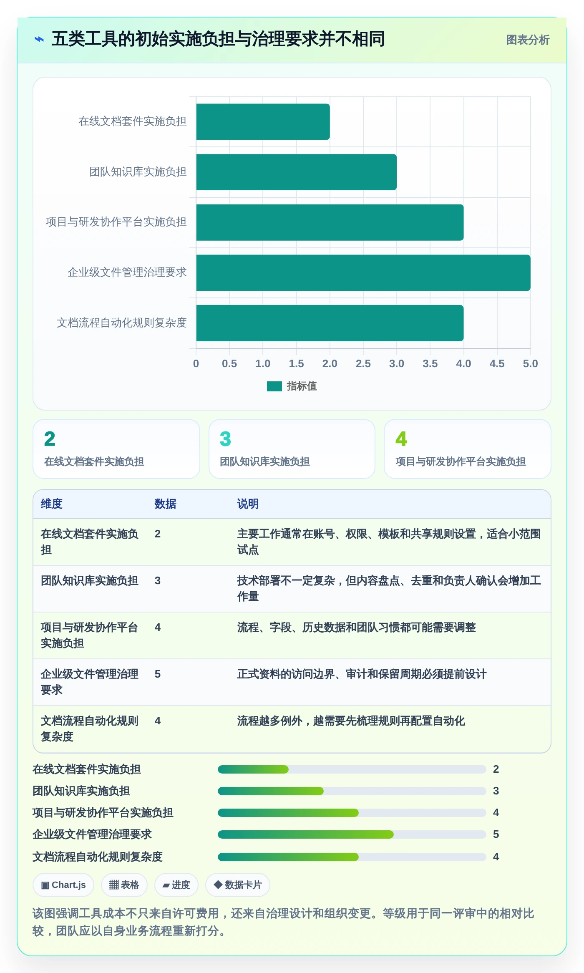Click the 表格 tag label
The image size is (584, 973).
click(x=130, y=885)
